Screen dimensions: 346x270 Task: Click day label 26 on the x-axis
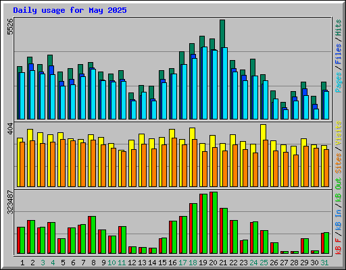pyautogui.click(x=274, y=263)
